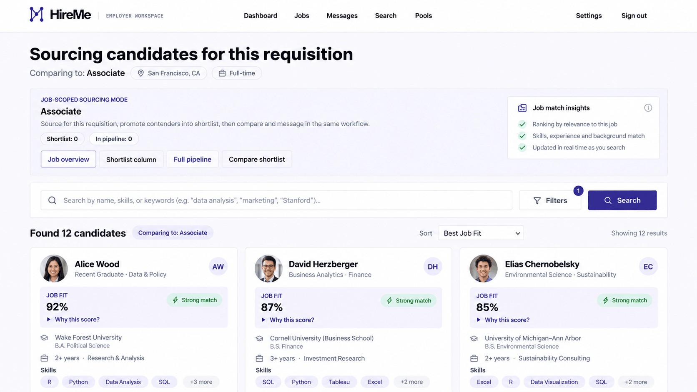Viewport: 697px width, 392px height.
Task: Show +2 more skills for David Herzberger
Action: [x=411, y=382]
